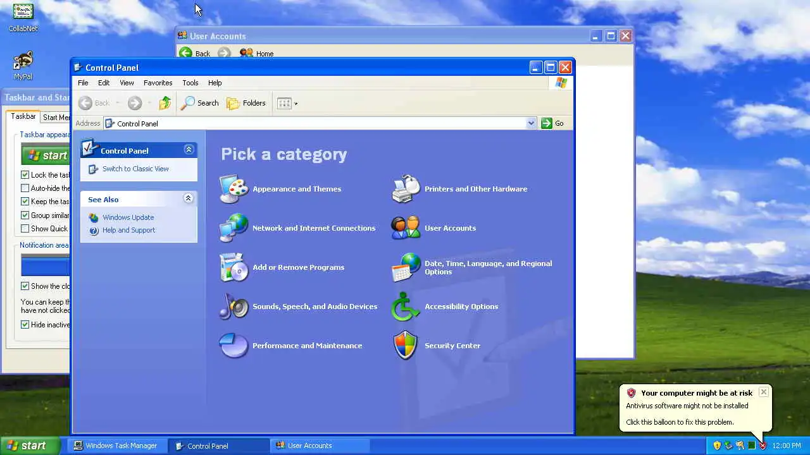
Task: Open the File menu
Action: (83, 83)
